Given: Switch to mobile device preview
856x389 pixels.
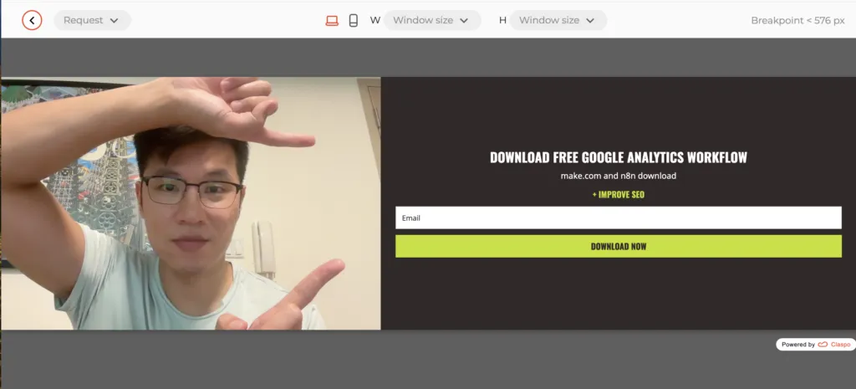Looking at the screenshot, I should coord(354,20).
